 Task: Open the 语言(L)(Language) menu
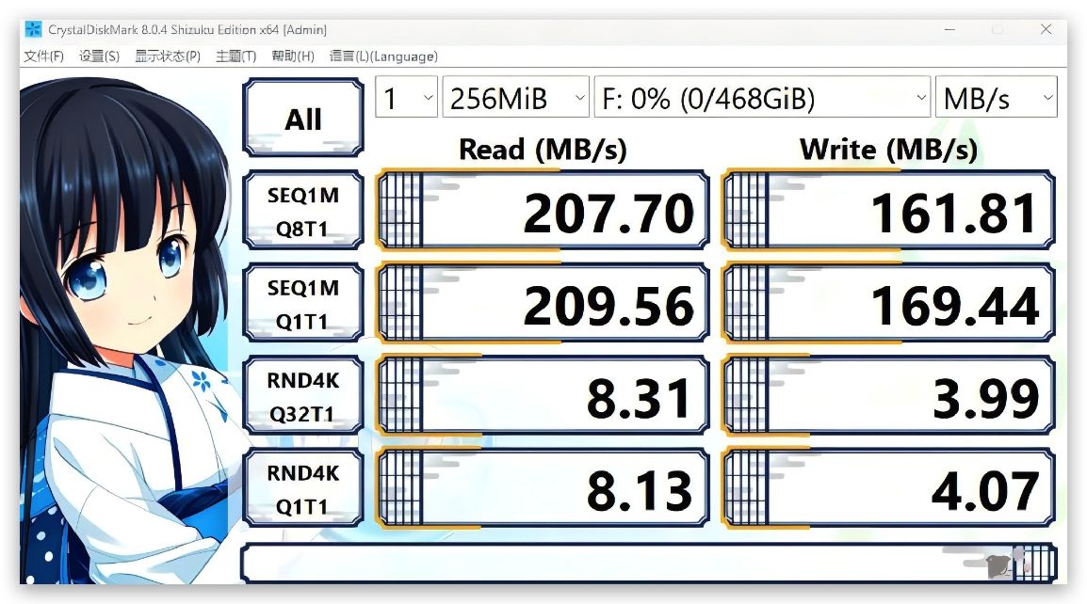383,56
